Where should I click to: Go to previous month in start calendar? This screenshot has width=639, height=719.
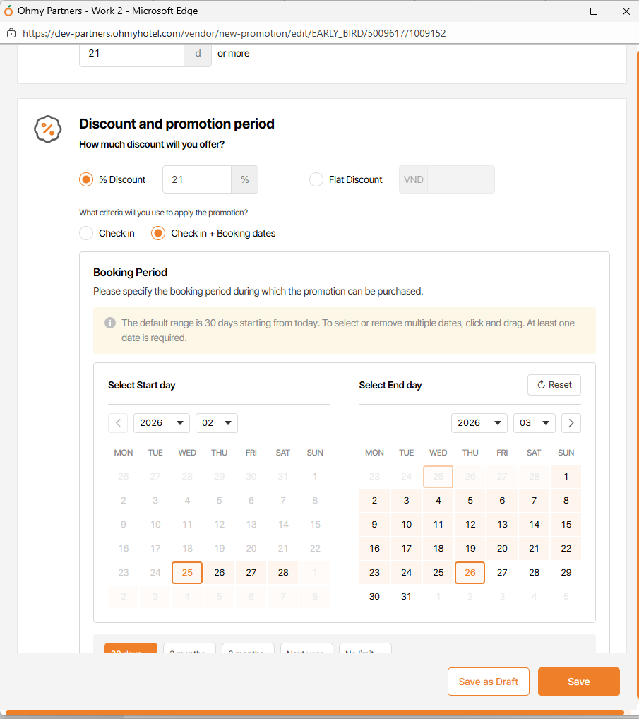point(118,423)
